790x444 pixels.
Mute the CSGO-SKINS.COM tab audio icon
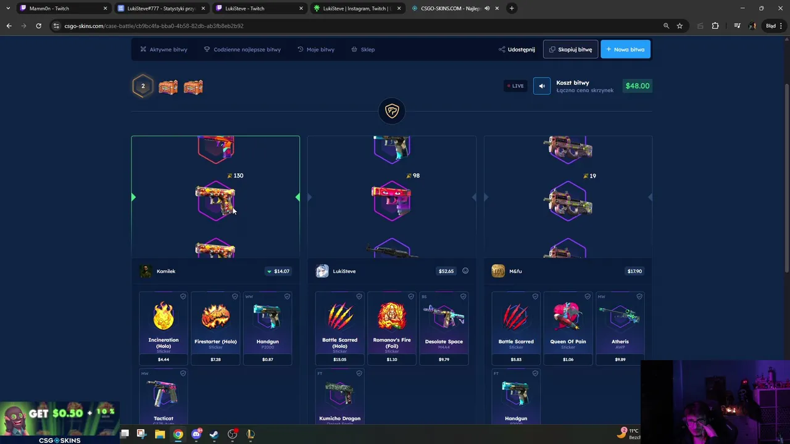tap(487, 9)
